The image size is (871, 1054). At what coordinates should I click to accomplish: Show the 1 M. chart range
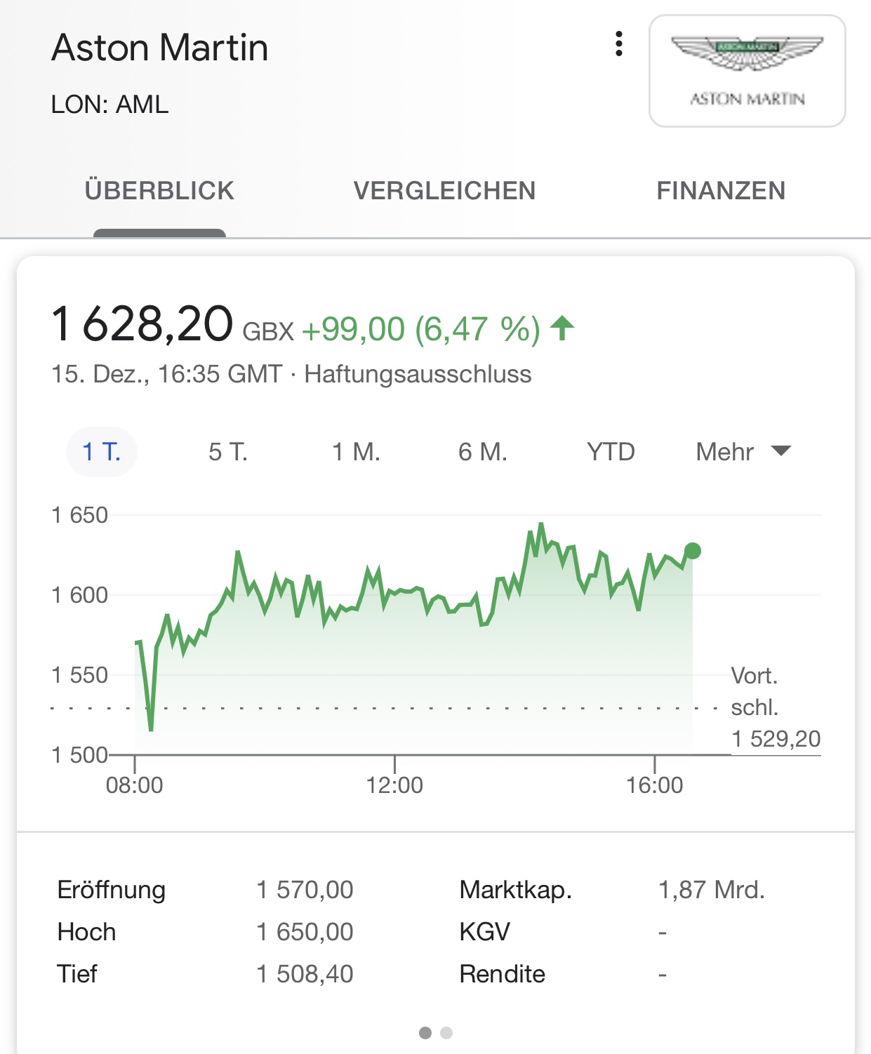356,452
